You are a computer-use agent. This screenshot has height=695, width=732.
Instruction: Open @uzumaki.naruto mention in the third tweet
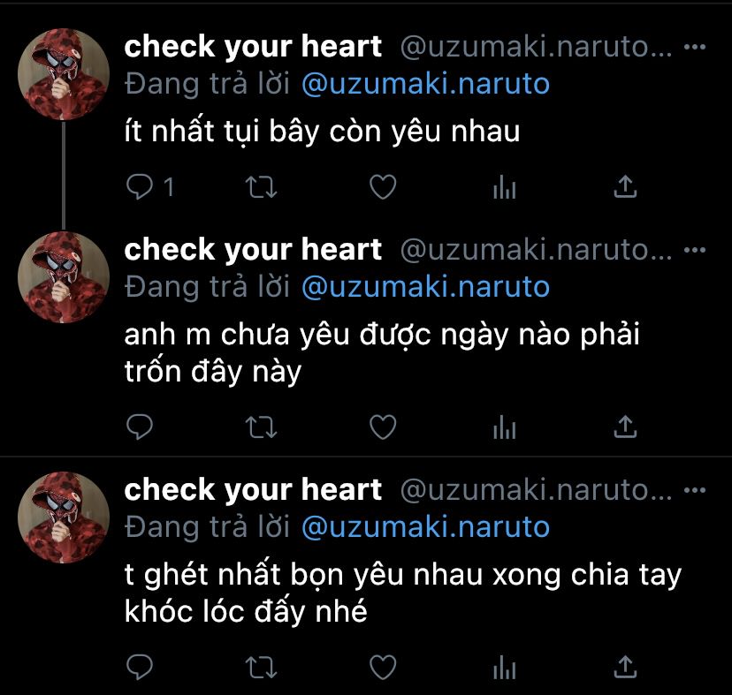tap(426, 527)
